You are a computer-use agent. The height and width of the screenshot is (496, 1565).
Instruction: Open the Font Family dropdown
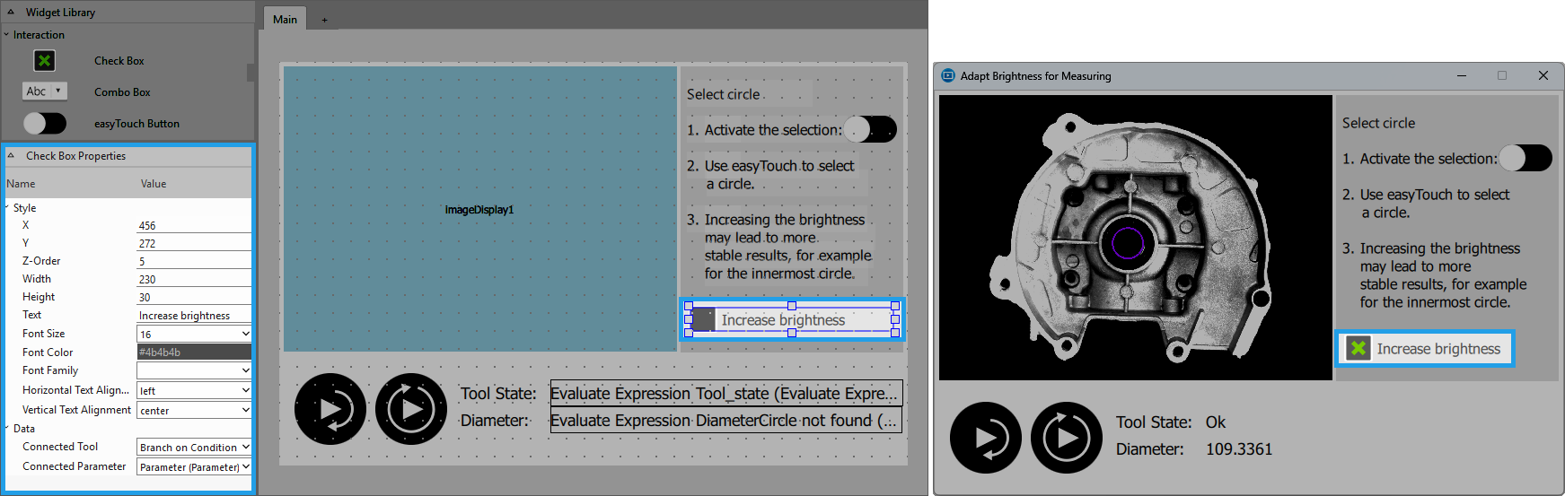(x=245, y=370)
